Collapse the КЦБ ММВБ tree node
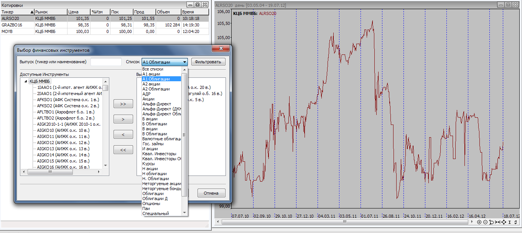 pos(26,81)
